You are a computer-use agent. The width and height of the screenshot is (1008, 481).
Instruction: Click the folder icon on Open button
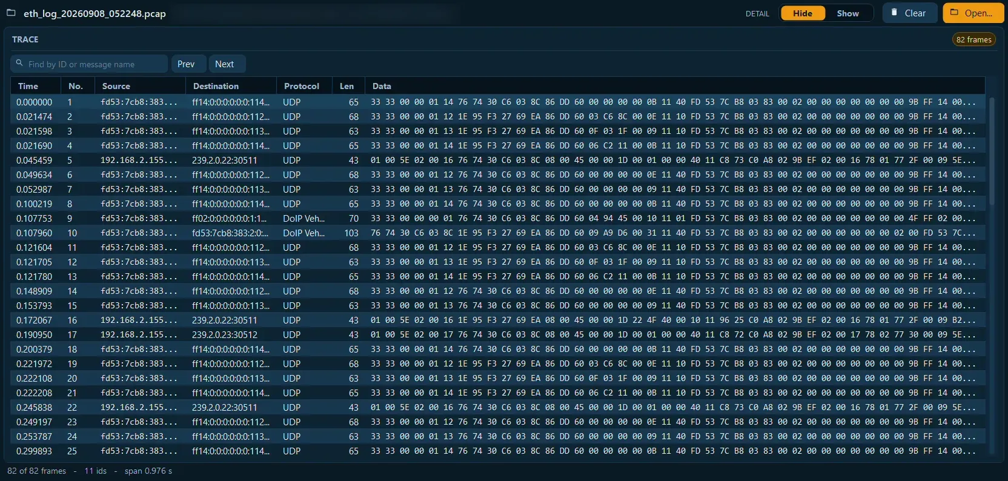(x=954, y=13)
